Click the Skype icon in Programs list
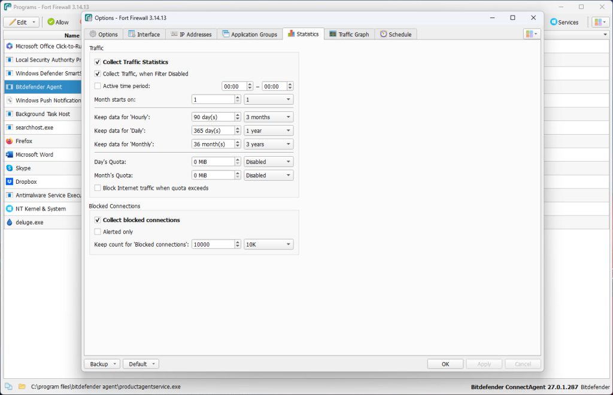613x395 pixels. (10, 168)
